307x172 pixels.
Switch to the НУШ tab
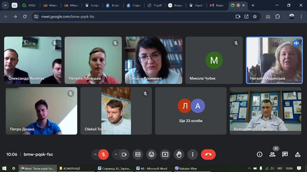tap(29, 5)
